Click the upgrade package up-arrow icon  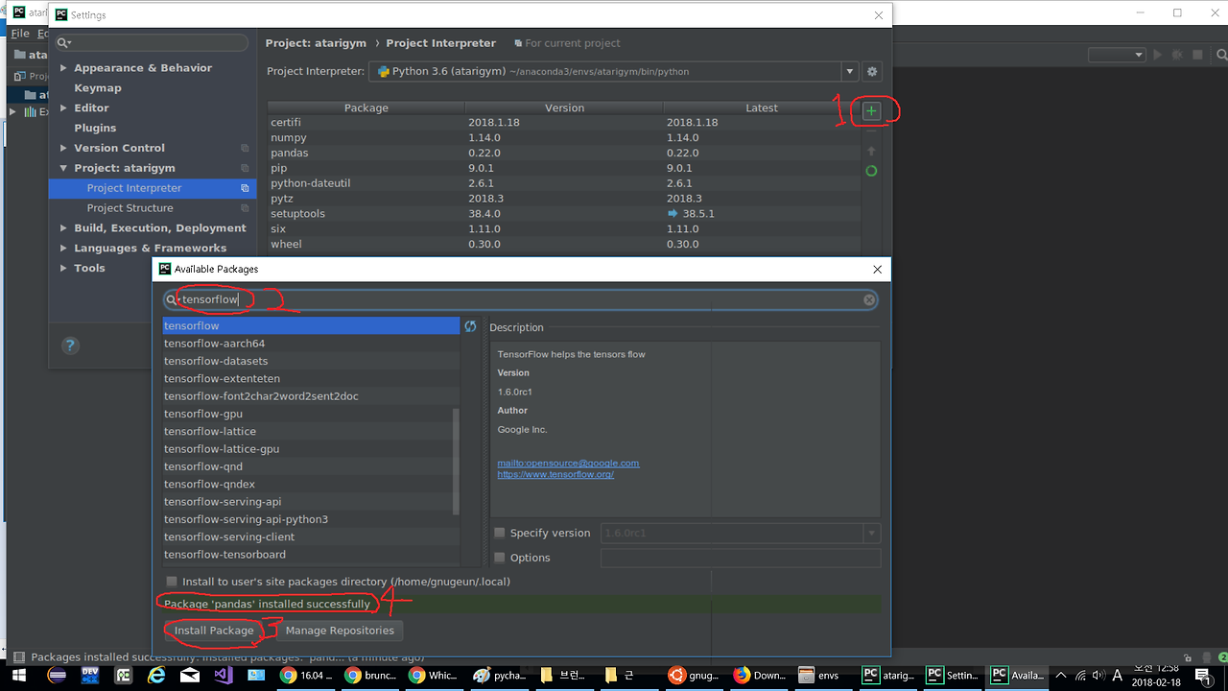pos(871,151)
